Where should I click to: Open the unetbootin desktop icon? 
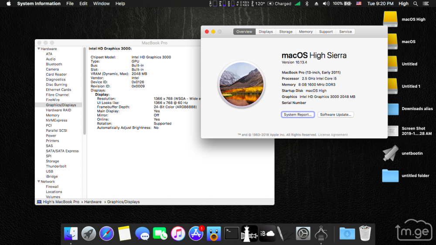pos(390,153)
